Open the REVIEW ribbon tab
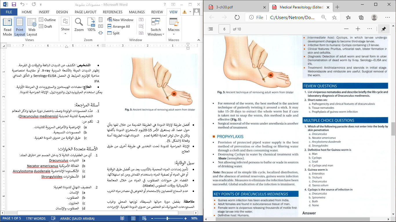The width and height of the screenshot is (396, 222). pos(157,12)
